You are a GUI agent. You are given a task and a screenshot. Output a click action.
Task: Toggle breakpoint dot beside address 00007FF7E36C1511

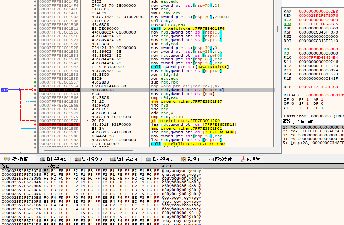coord(35,28)
